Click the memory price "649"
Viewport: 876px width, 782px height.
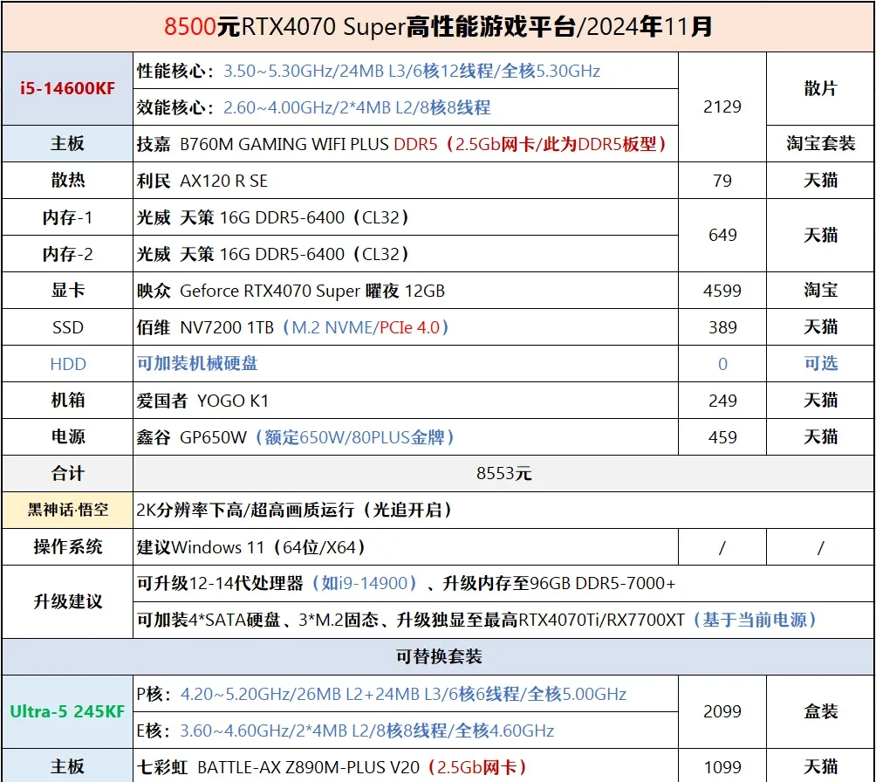722,236
